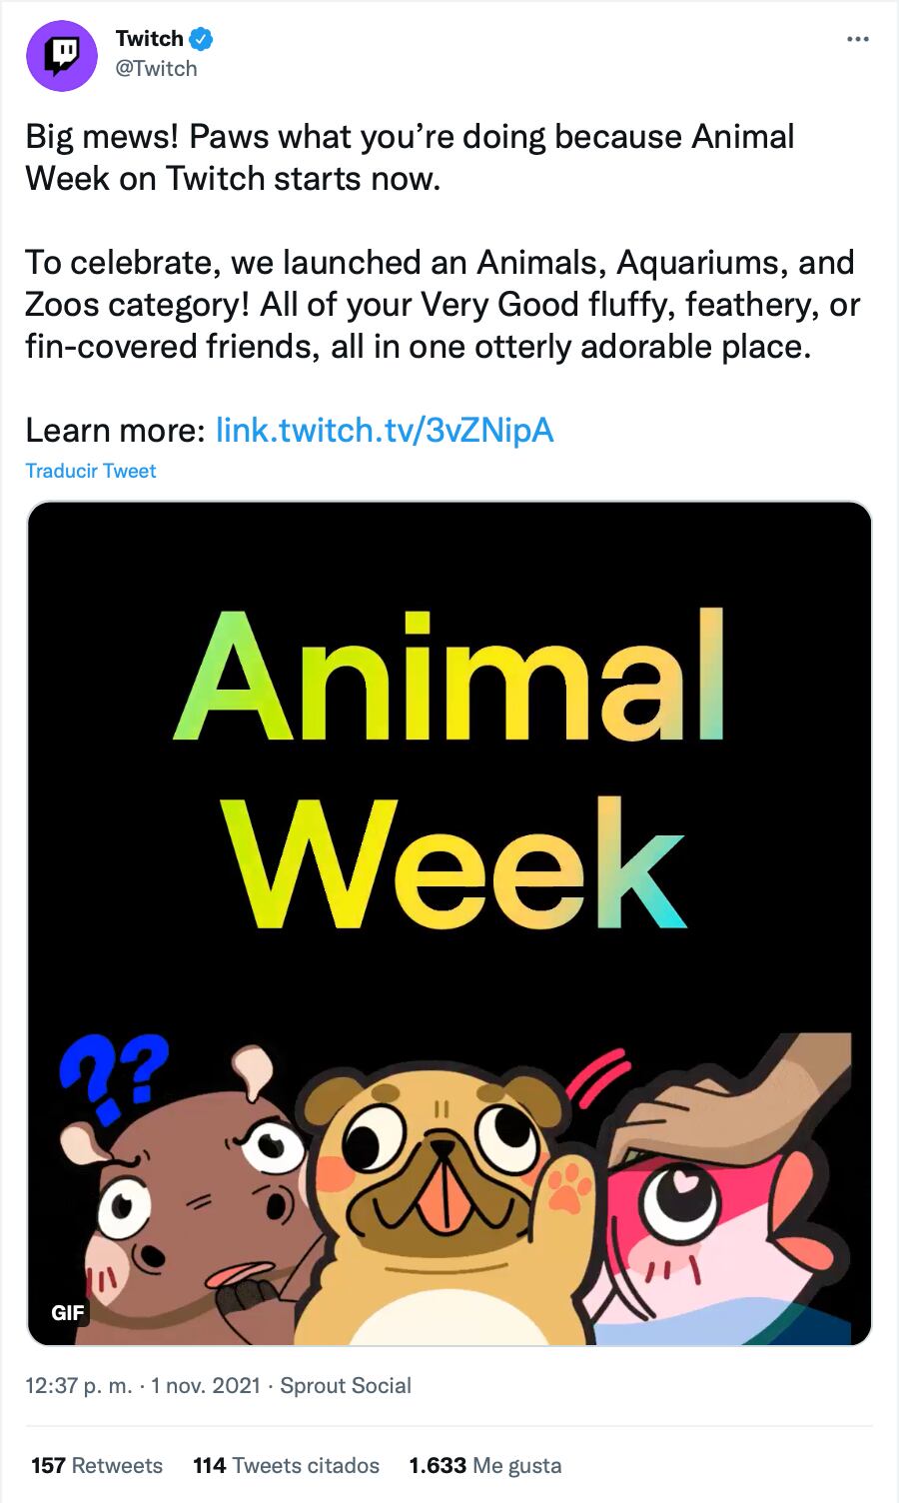Open the tweet's more options menu

[857, 40]
